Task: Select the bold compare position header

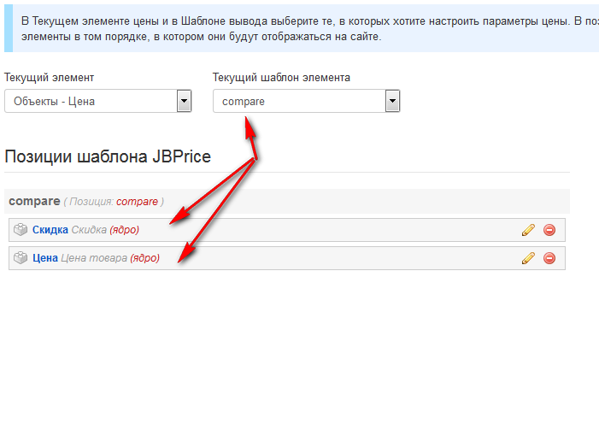Action: [x=34, y=201]
